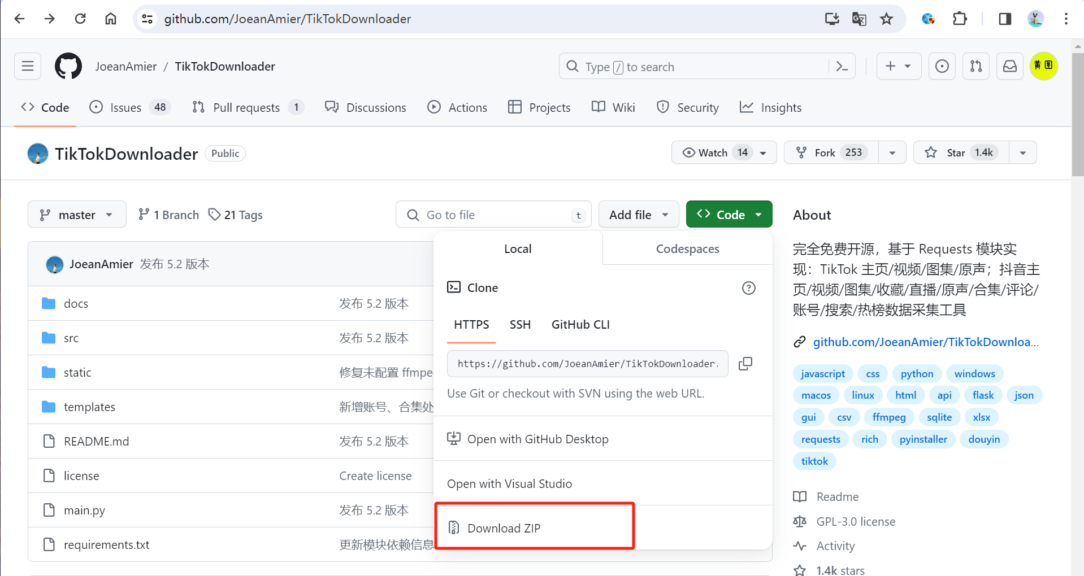Open the src folder
This screenshot has height=576, width=1084.
pyautogui.click(x=71, y=338)
